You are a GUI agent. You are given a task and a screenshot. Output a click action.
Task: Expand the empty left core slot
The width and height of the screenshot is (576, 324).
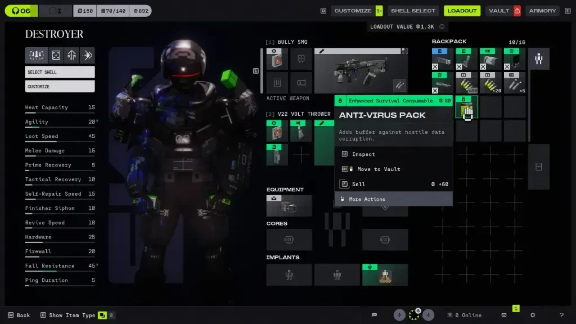[289, 240]
